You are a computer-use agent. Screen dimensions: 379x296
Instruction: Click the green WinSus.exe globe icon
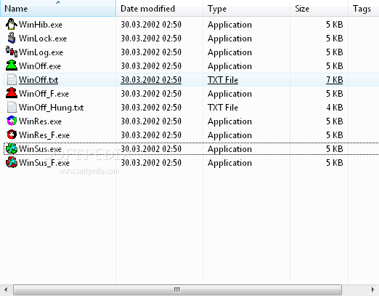(x=12, y=148)
